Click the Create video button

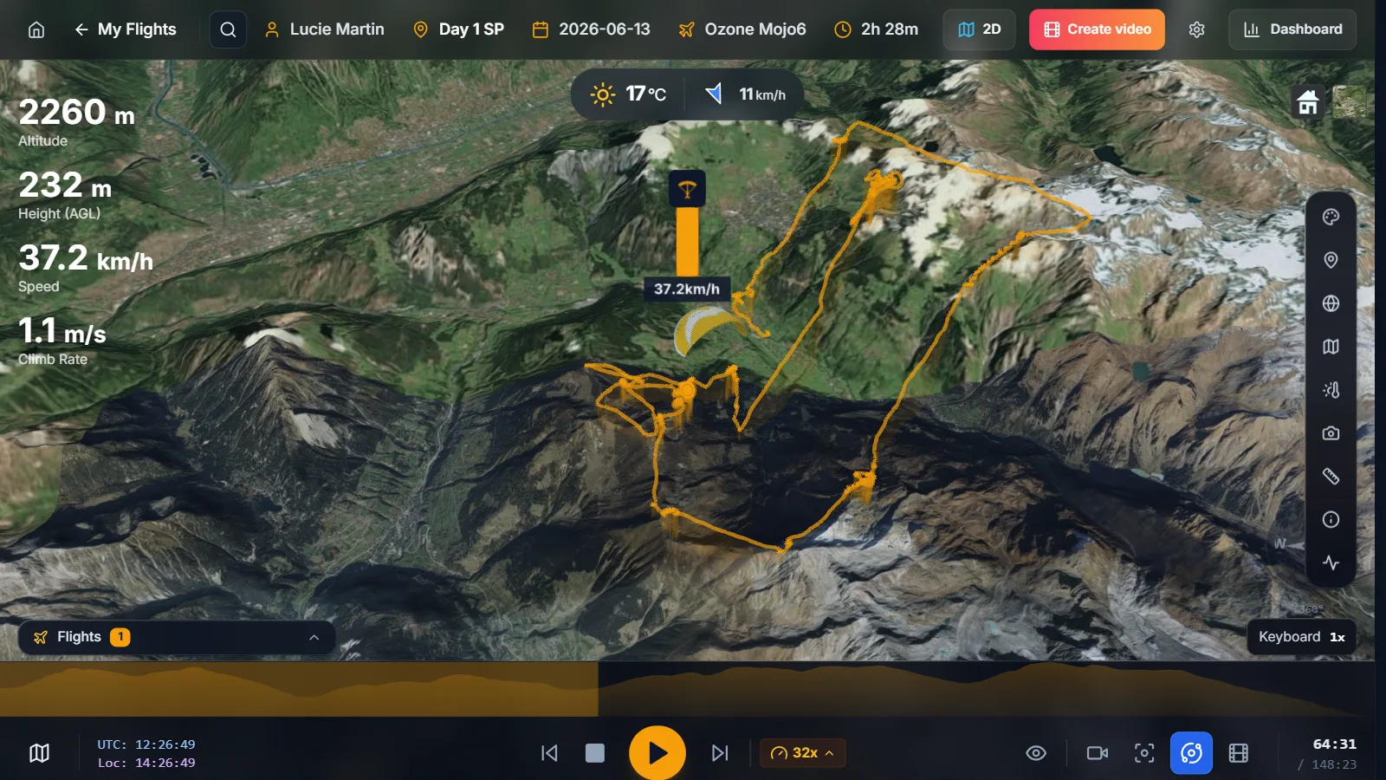tap(1097, 29)
